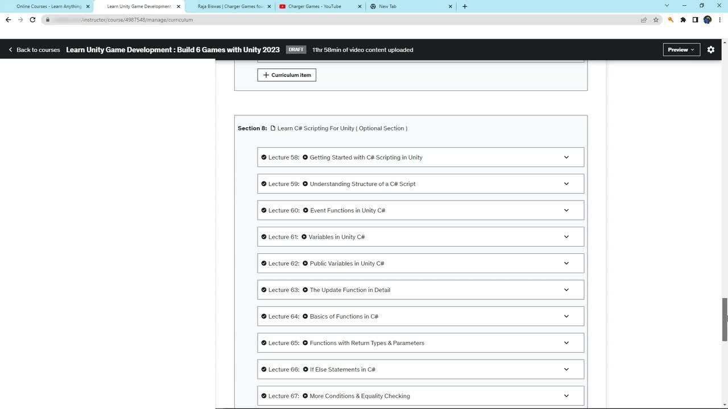Viewport: 728px width, 409px height.
Task: Click the page vertical scrollbar thumb
Action: click(725, 319)
